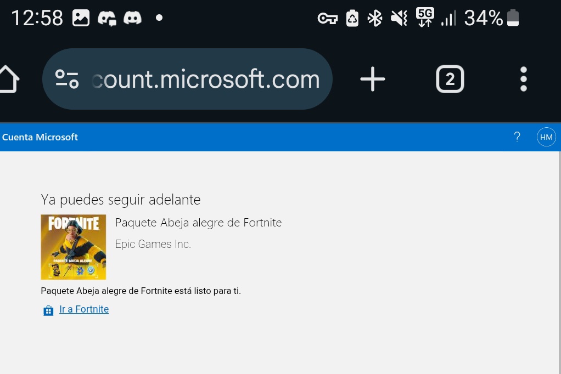Image resolution: width=561 pixels, height=374 pixels.
Task: Open the browser three-dot overflow menu
Action: click(x=523, y=78)
